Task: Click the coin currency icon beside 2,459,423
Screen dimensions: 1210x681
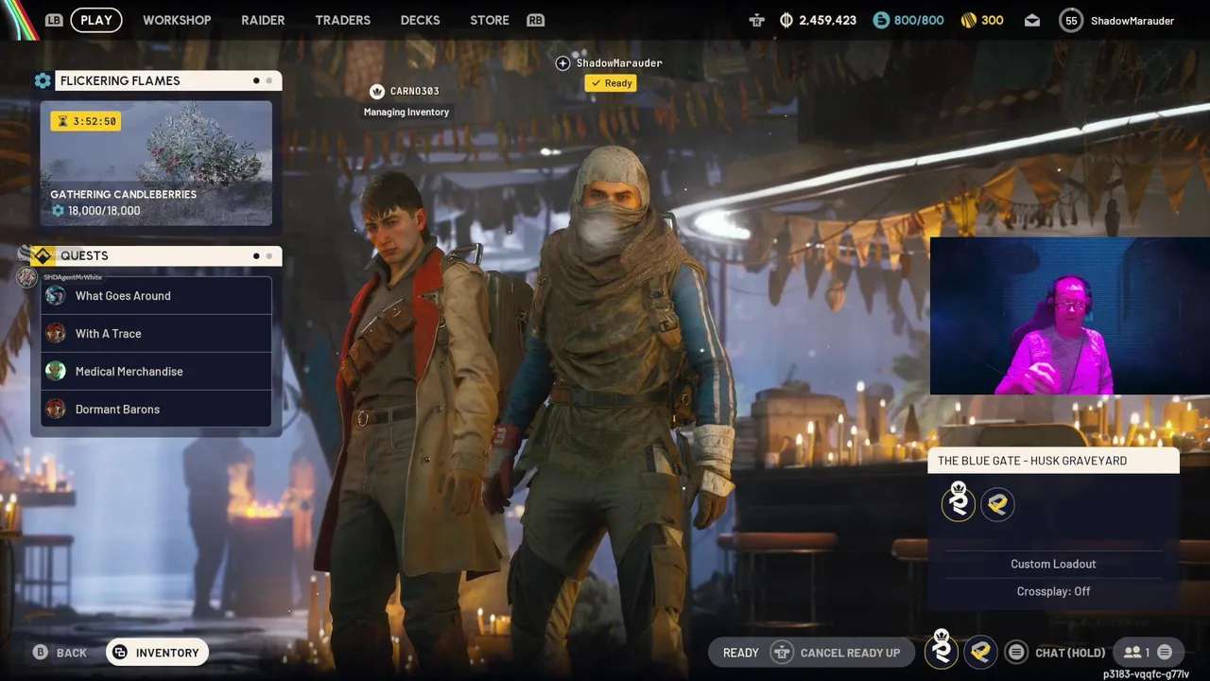Action: (x=786, y=20)
